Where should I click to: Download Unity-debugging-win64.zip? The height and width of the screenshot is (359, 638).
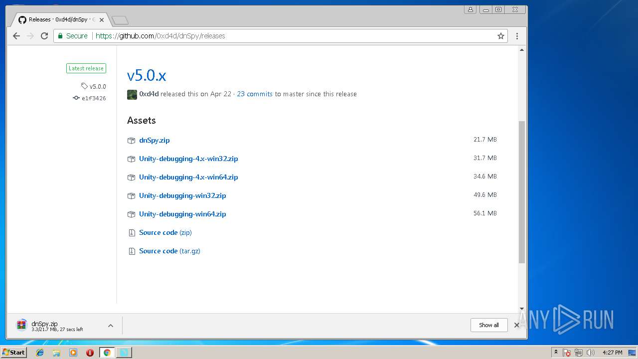tap(182, 214)
